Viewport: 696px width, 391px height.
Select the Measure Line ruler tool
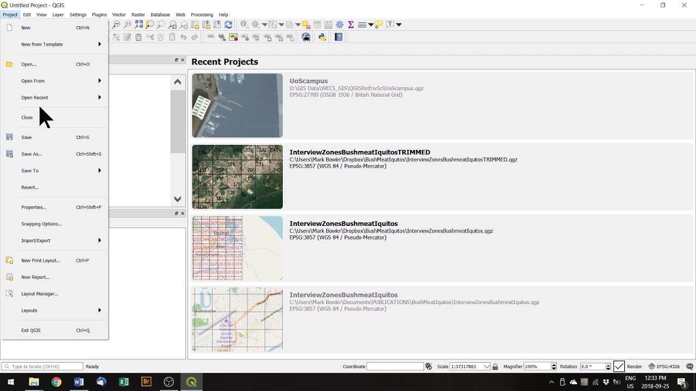click(362, 24)
